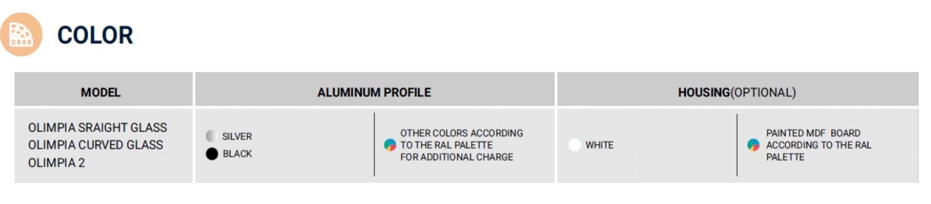Choose the black circle color swatch

coord(212,154)
